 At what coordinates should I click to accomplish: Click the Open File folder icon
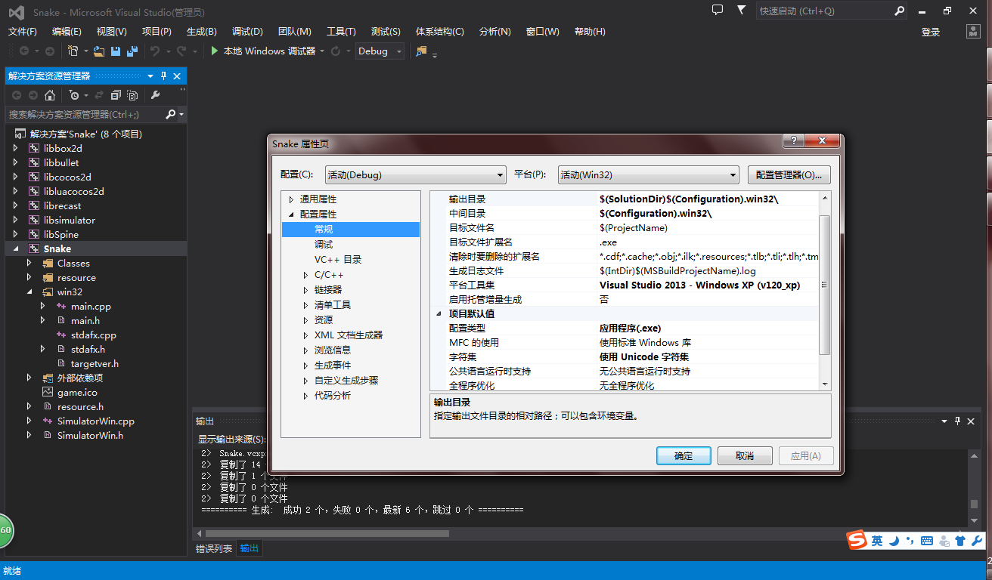tap(98, 51)
